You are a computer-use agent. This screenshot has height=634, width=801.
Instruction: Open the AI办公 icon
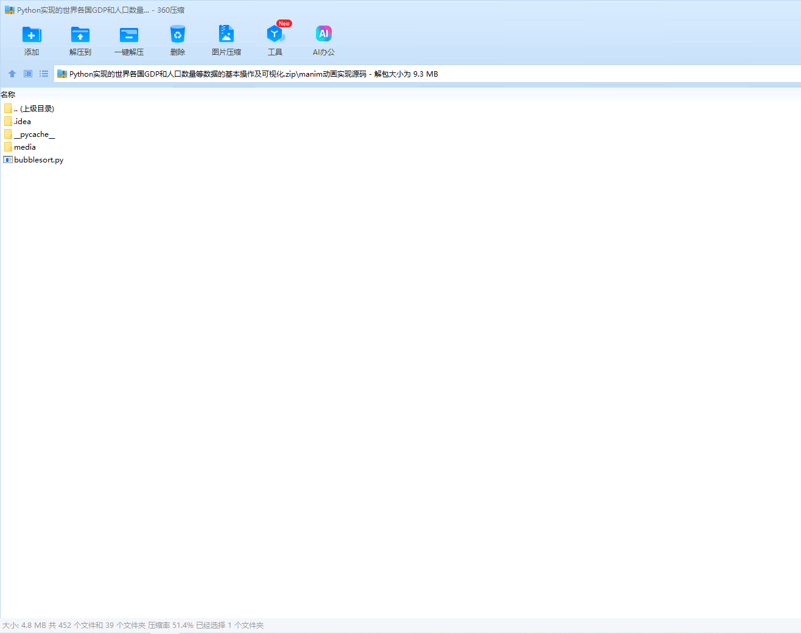(x=324, y=34)
